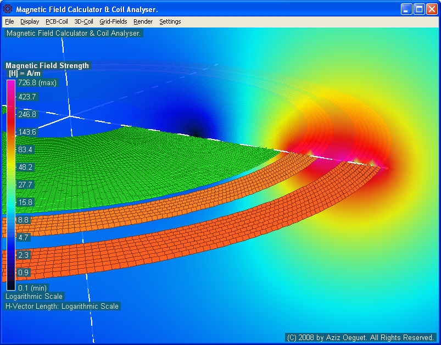Close the Magnetic Field Calculator window
Image resolution: width=441 pixels, height=345 pixels.
coord(432,9)
